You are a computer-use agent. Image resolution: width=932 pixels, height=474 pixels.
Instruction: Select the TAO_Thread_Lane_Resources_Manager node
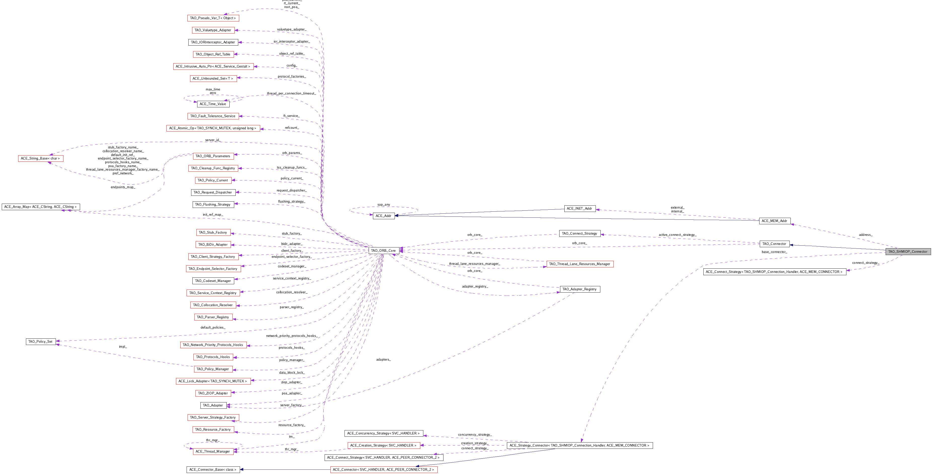(580, 264)
